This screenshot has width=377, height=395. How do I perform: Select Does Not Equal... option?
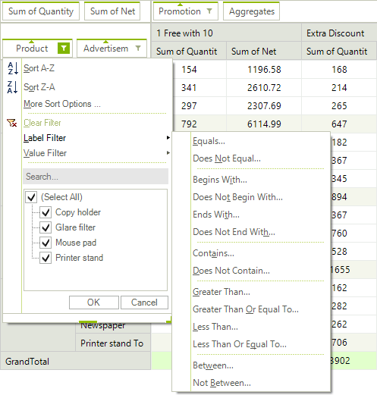[x=227, y=158]
